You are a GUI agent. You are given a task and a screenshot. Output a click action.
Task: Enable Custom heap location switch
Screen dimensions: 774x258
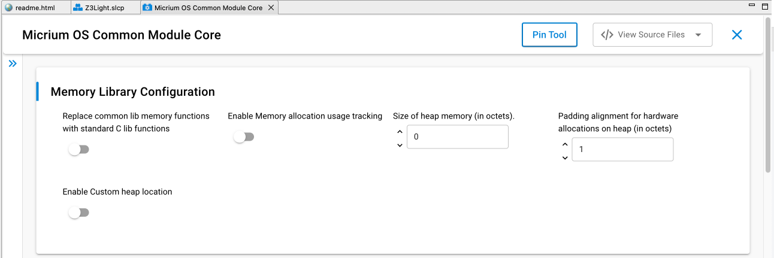[x=78, y=213]
